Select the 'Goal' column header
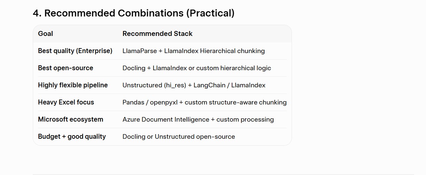This screenshot has height=175, width=426. (45, 34)
